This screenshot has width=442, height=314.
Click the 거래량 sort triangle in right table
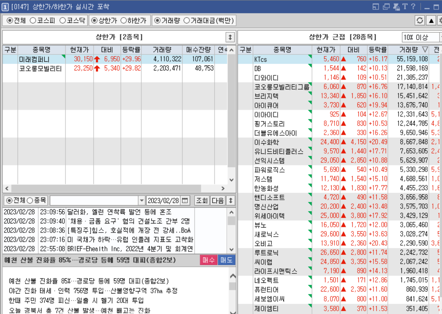point(425,50)
